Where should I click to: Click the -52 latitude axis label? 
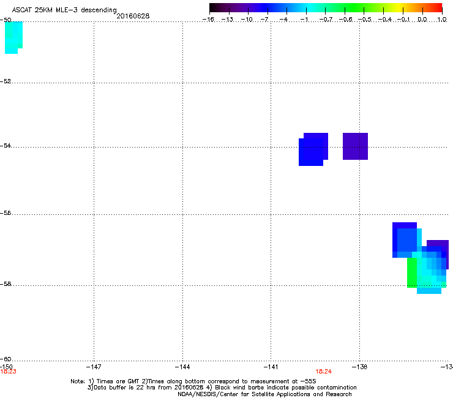coord(6,81)
